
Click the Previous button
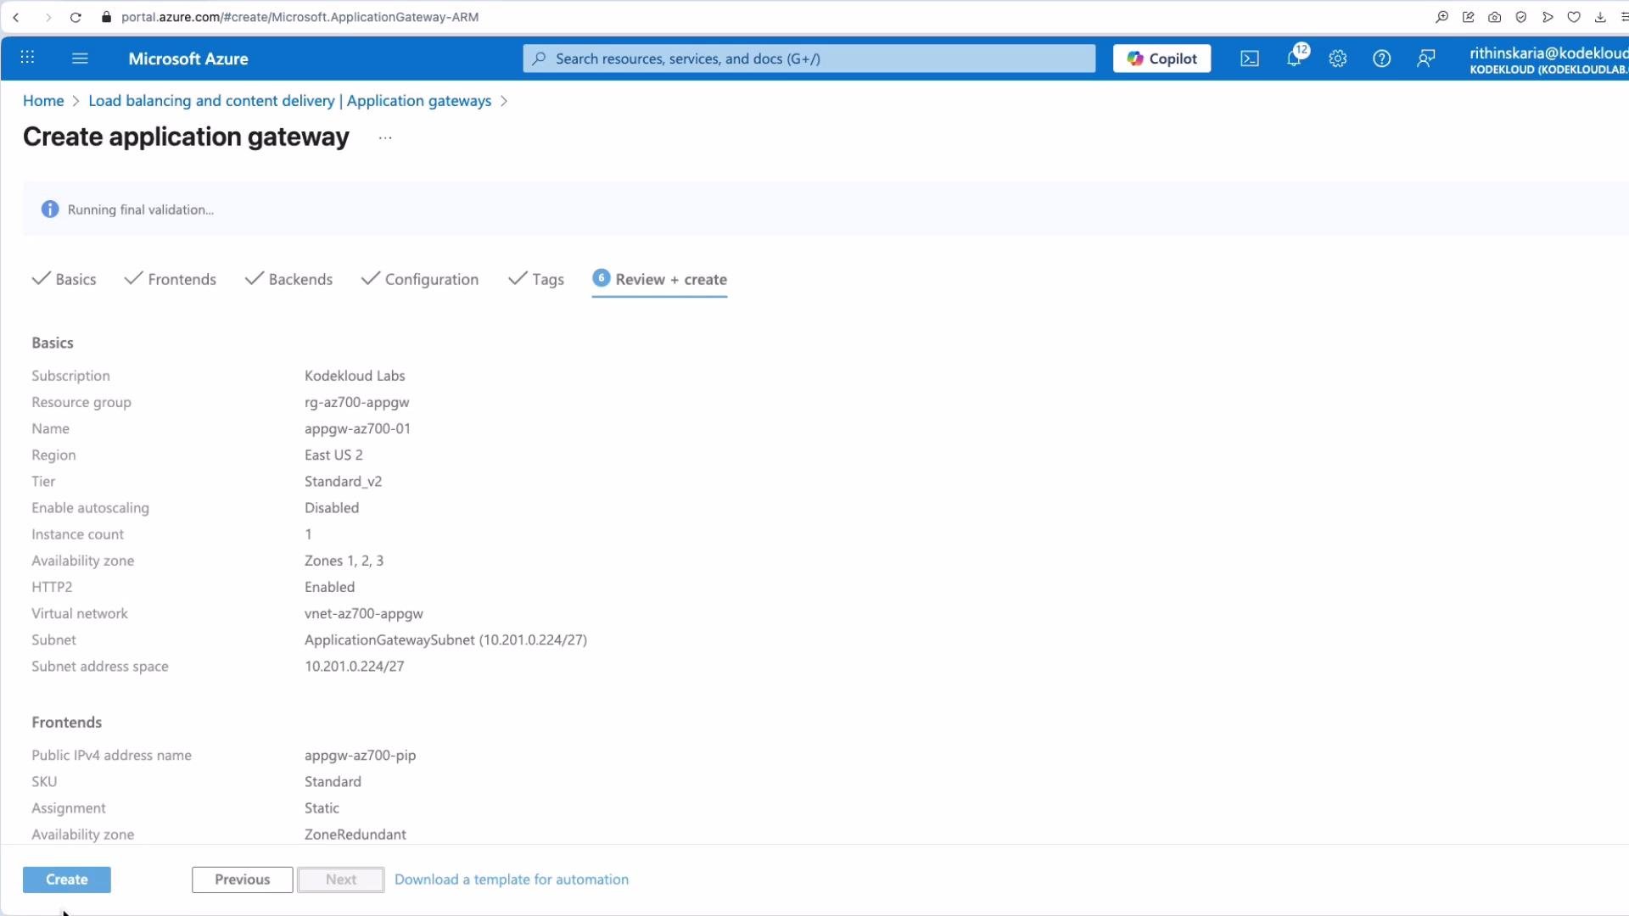point(242,880)
